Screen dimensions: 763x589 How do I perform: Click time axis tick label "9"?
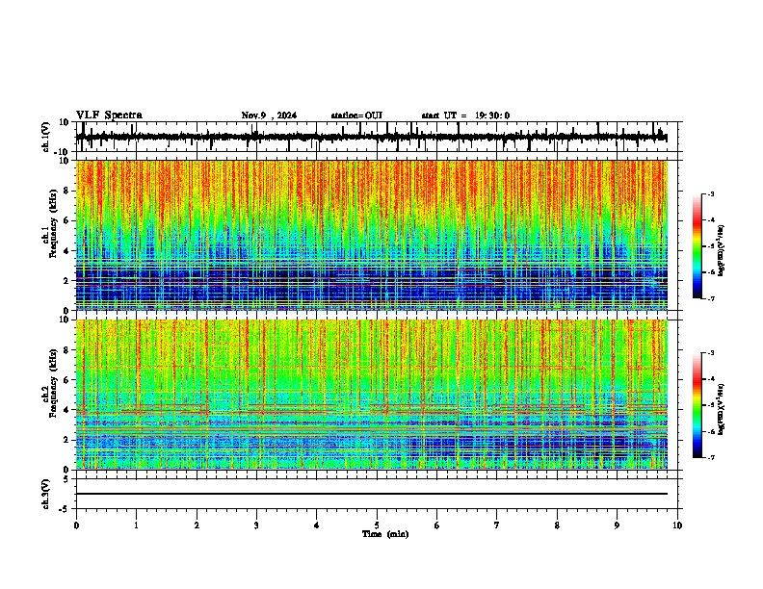617,525
